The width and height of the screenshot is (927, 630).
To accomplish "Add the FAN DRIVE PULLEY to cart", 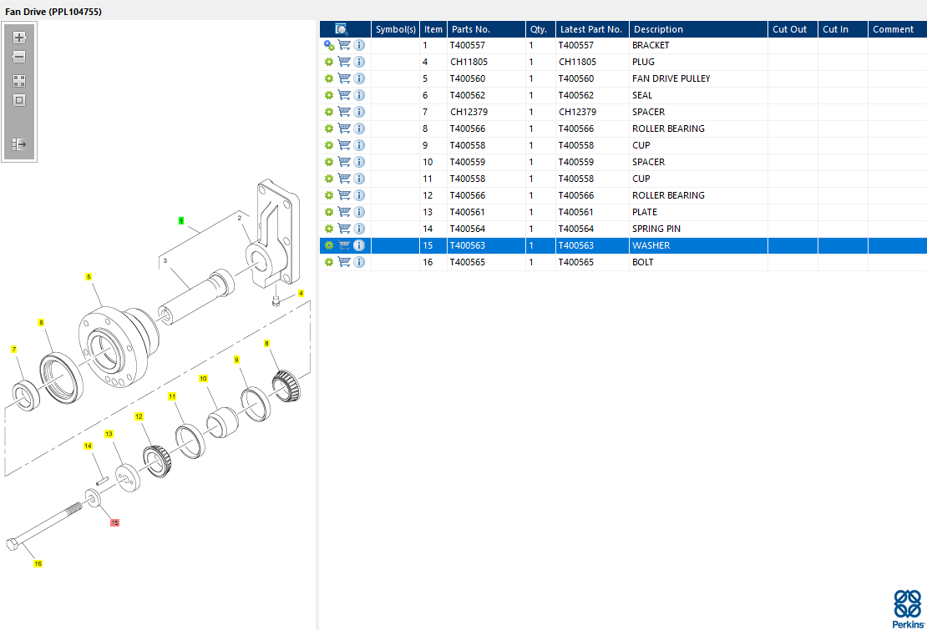I will (344, 78).
